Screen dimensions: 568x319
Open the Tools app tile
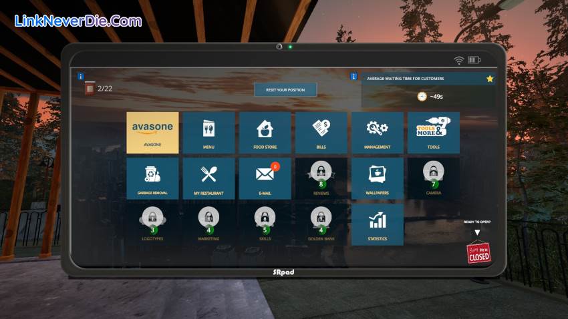(x=433, y=132)
